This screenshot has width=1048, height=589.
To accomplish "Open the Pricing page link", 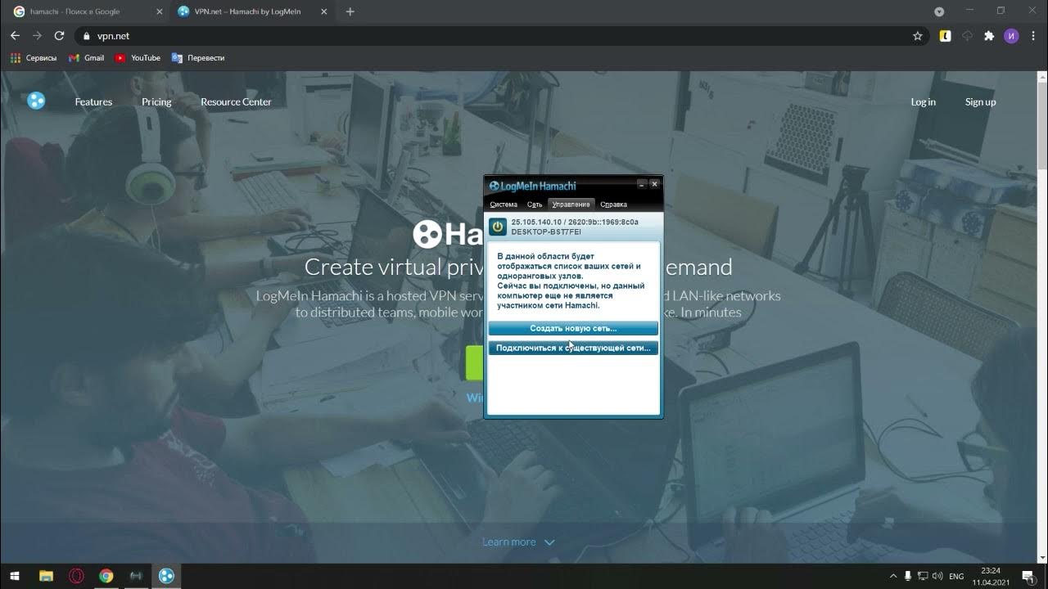I will [x=156, y=102].
